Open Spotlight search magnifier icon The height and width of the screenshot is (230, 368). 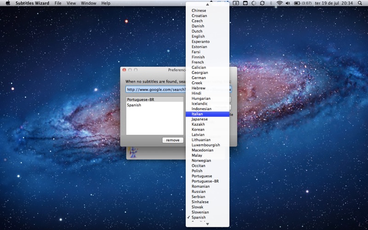(x=360, y=3)
